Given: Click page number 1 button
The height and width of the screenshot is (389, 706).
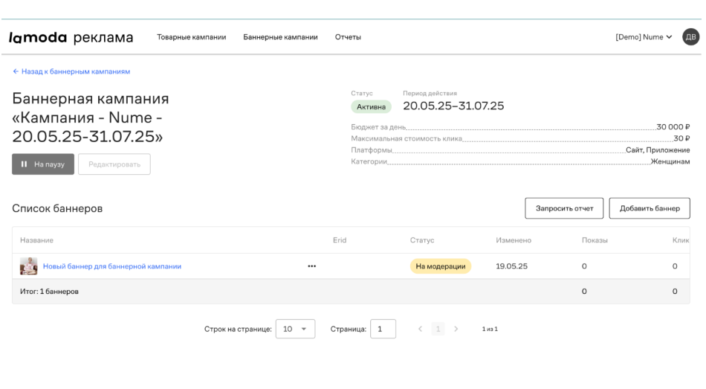Looking at the screenshot, I should pos(438,329).
